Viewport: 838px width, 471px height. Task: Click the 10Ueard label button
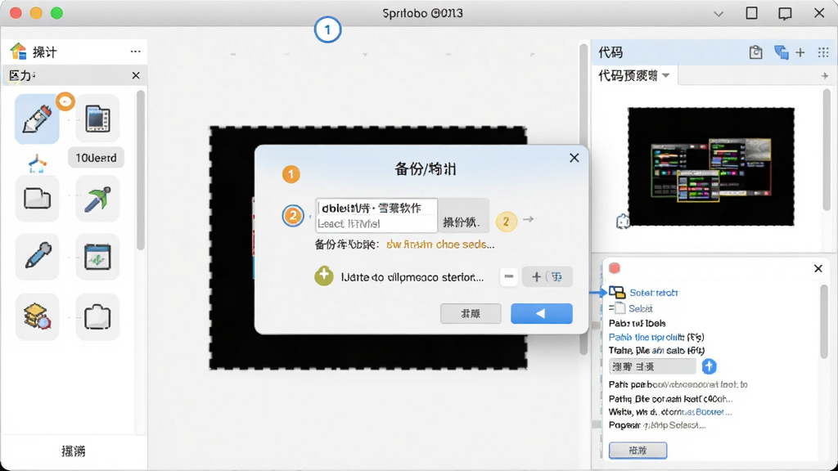tap(97, 158)
